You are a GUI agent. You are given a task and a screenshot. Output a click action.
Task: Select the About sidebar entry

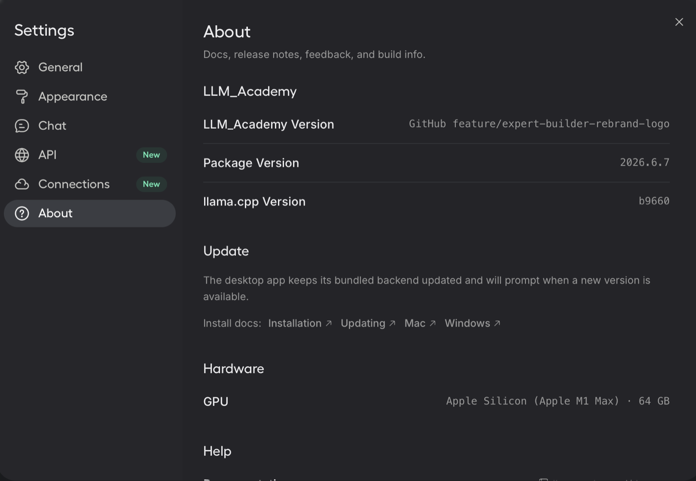90,213
